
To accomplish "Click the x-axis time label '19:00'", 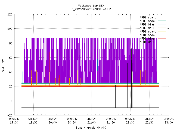I will tap(14, 123).
